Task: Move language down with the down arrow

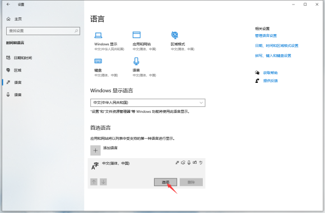Action: point(103,182)
